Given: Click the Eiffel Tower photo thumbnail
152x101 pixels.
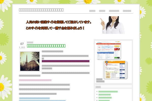Looking at the screenshot, I should pyautogui.click(x=30, y=61).
